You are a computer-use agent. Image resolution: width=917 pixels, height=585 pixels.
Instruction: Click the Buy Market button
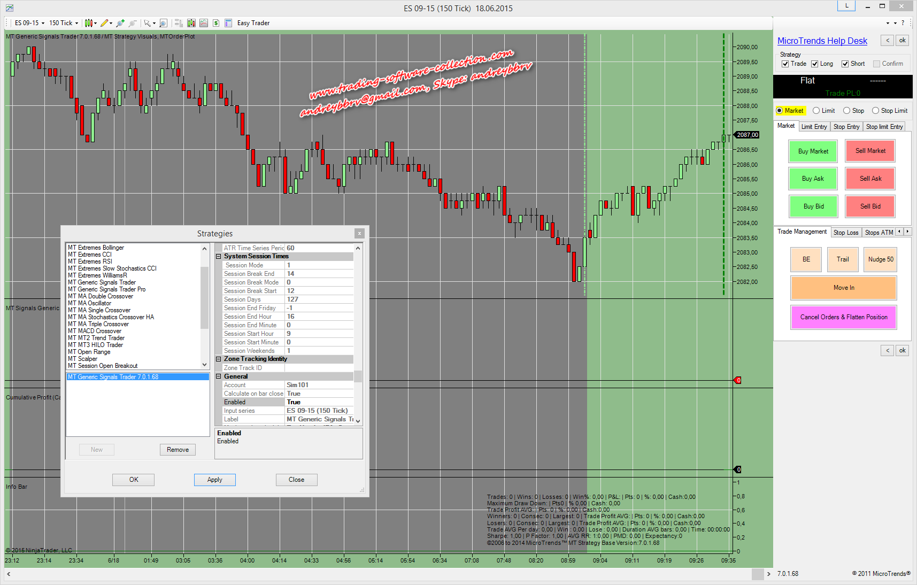(813, 151)
